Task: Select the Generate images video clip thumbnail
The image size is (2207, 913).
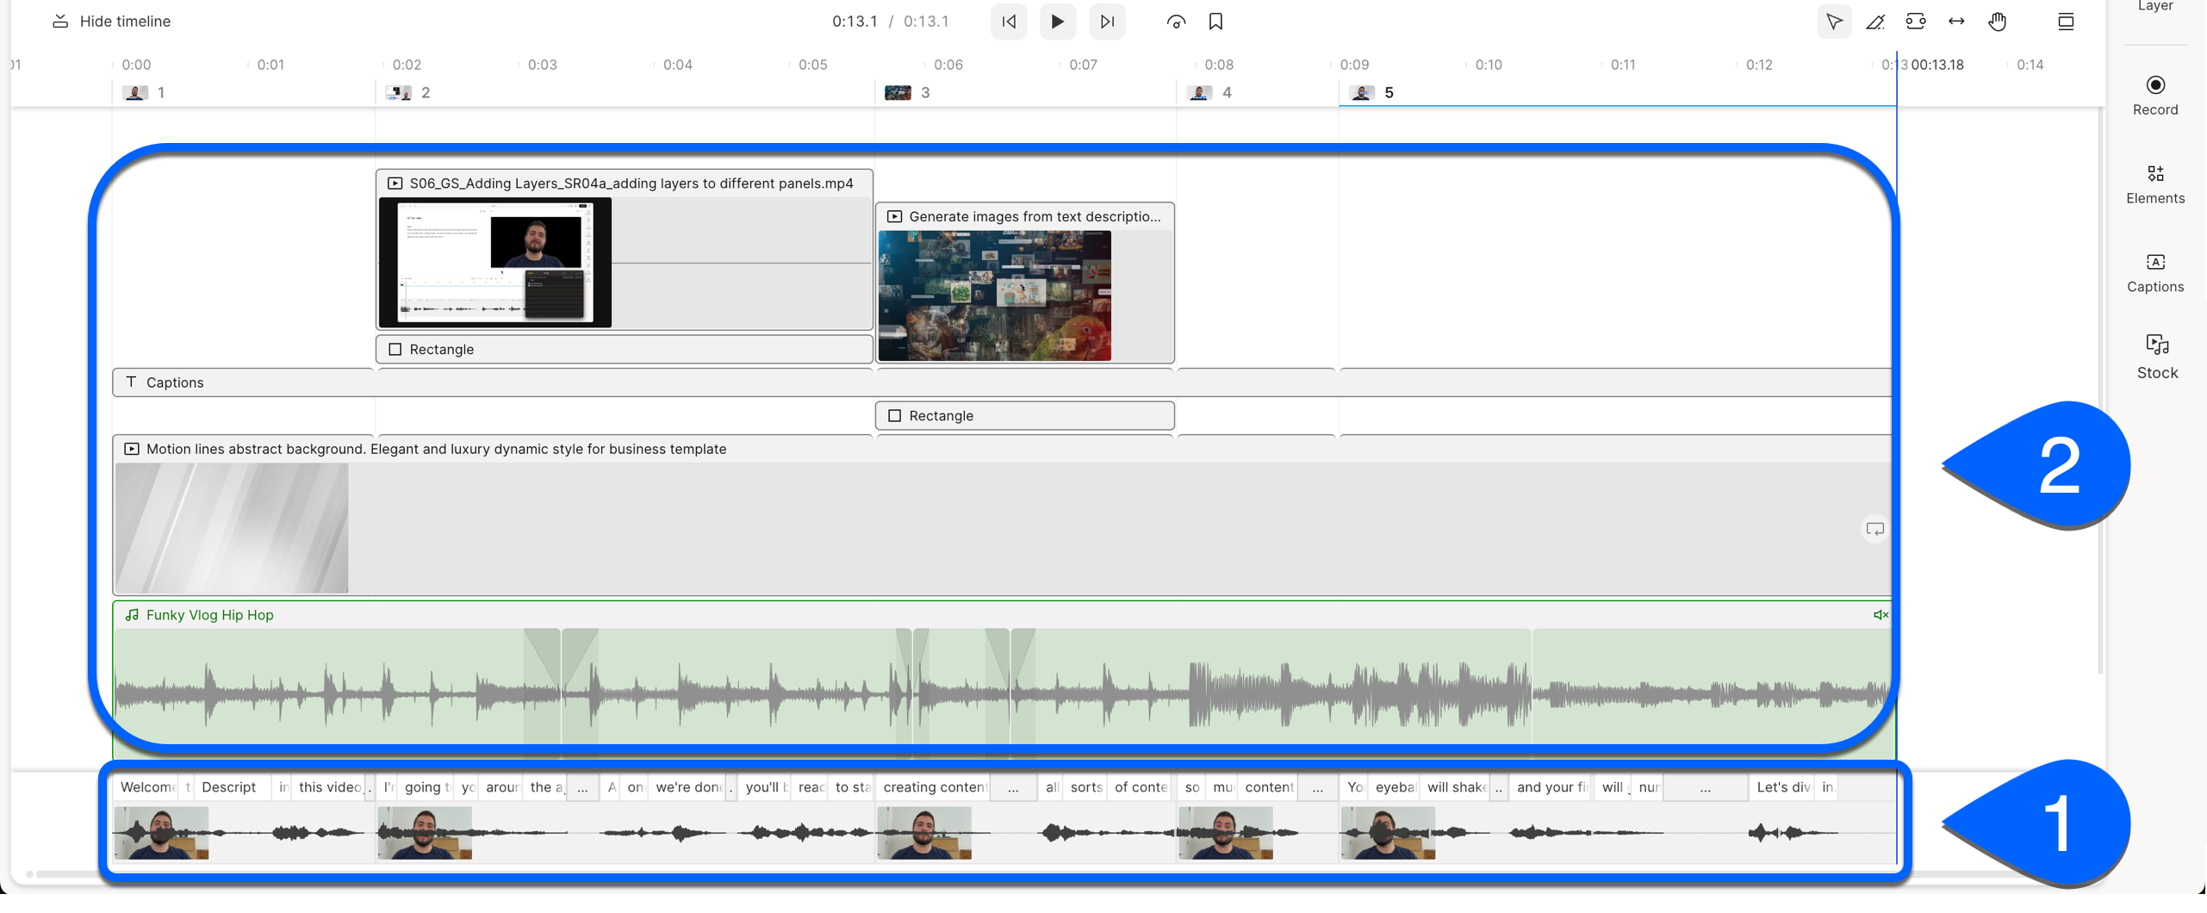Action: pos(995,296)
